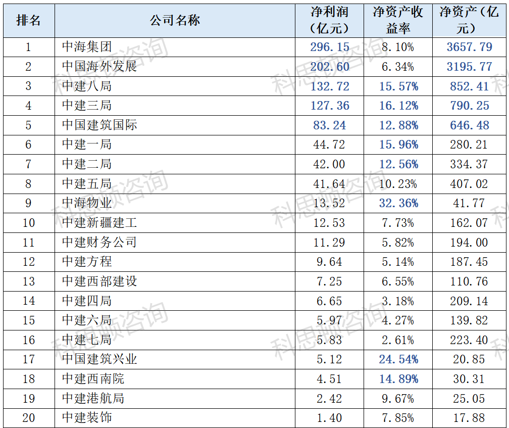Select the 中建三局 company cell

coord(175,106)
